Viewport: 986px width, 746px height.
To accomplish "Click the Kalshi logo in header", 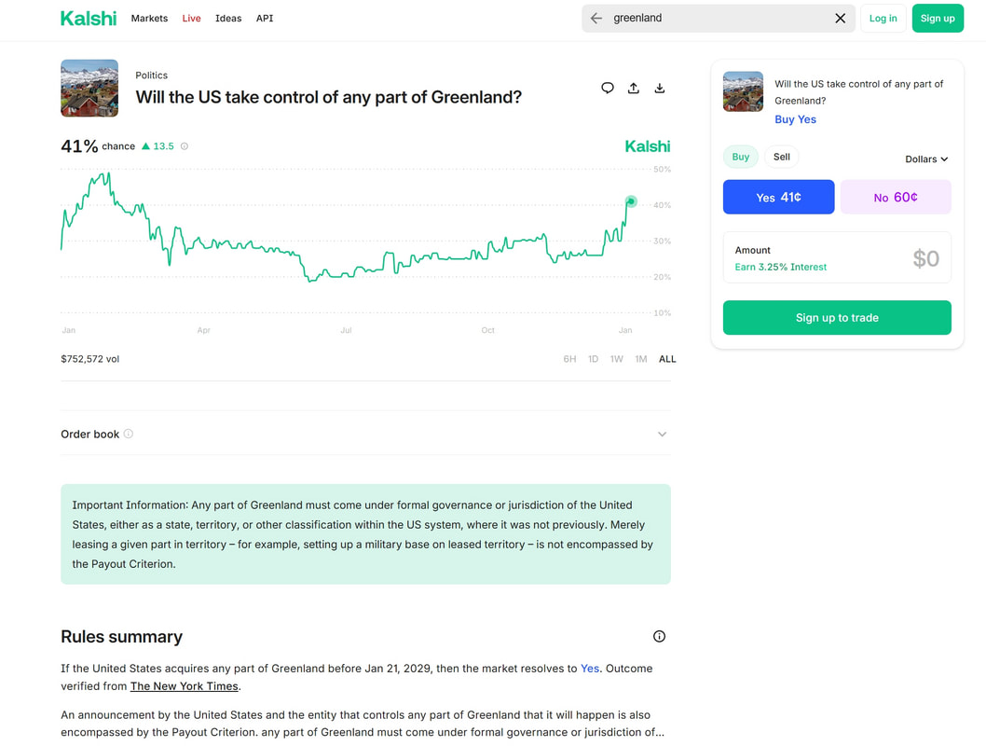I will 89,19.
